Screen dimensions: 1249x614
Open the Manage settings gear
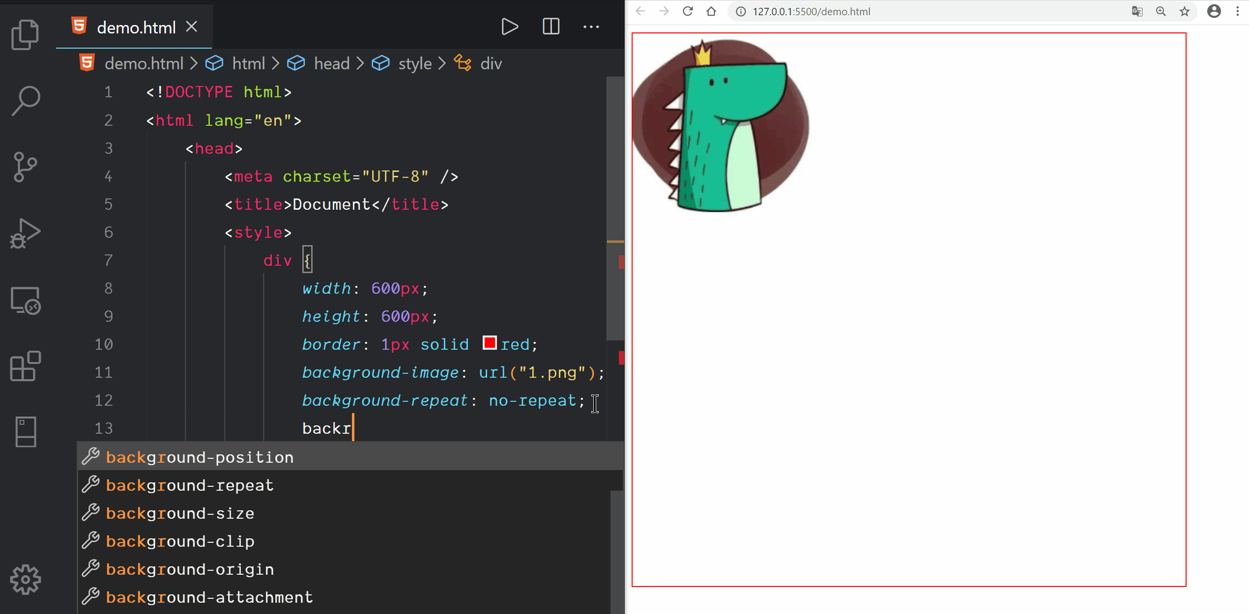[x=25, y=580]
